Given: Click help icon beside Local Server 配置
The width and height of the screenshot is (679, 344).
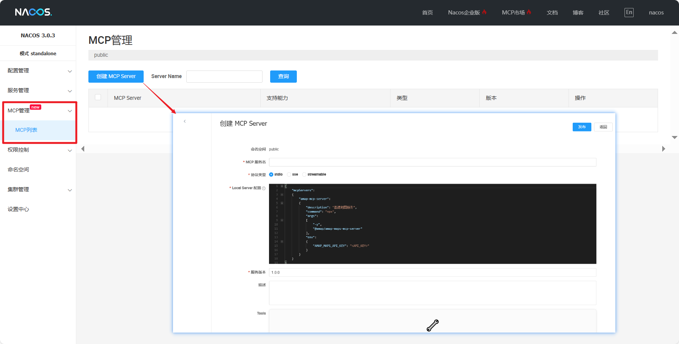Looking at the screenshot, I should tap(264, 188).
